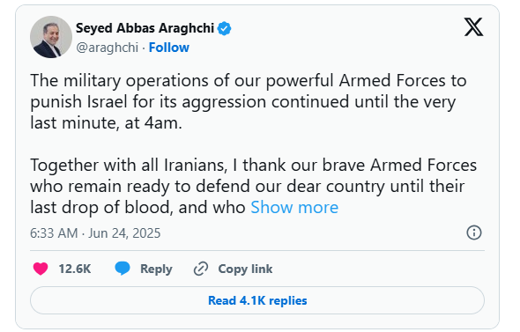Click the blue verified checkmark badge
The image size is (520, 332).
tap(224, 28)
